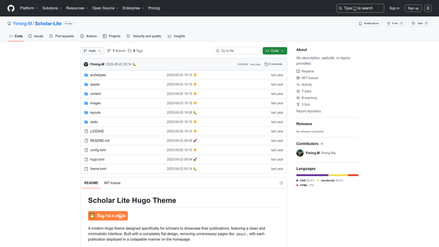The width and height of the screenshot is (439, 247).
Task: Open the Scholar-Lite repository link
Action: point(48,24)
